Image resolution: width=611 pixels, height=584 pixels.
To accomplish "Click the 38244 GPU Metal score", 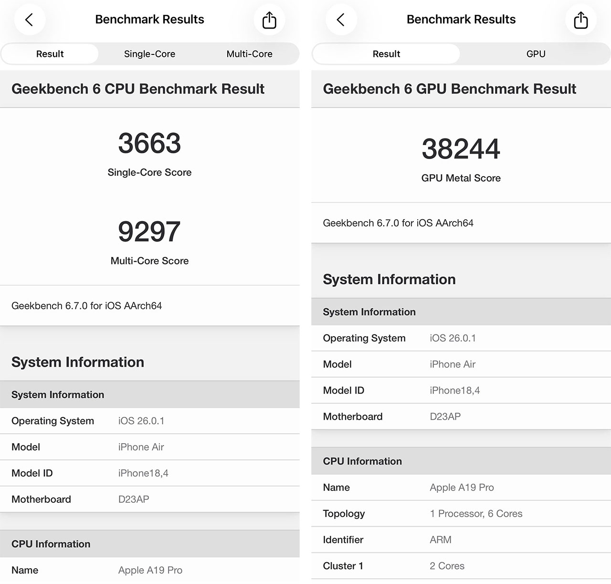I will pyautogui.click(x=461, y=149).
